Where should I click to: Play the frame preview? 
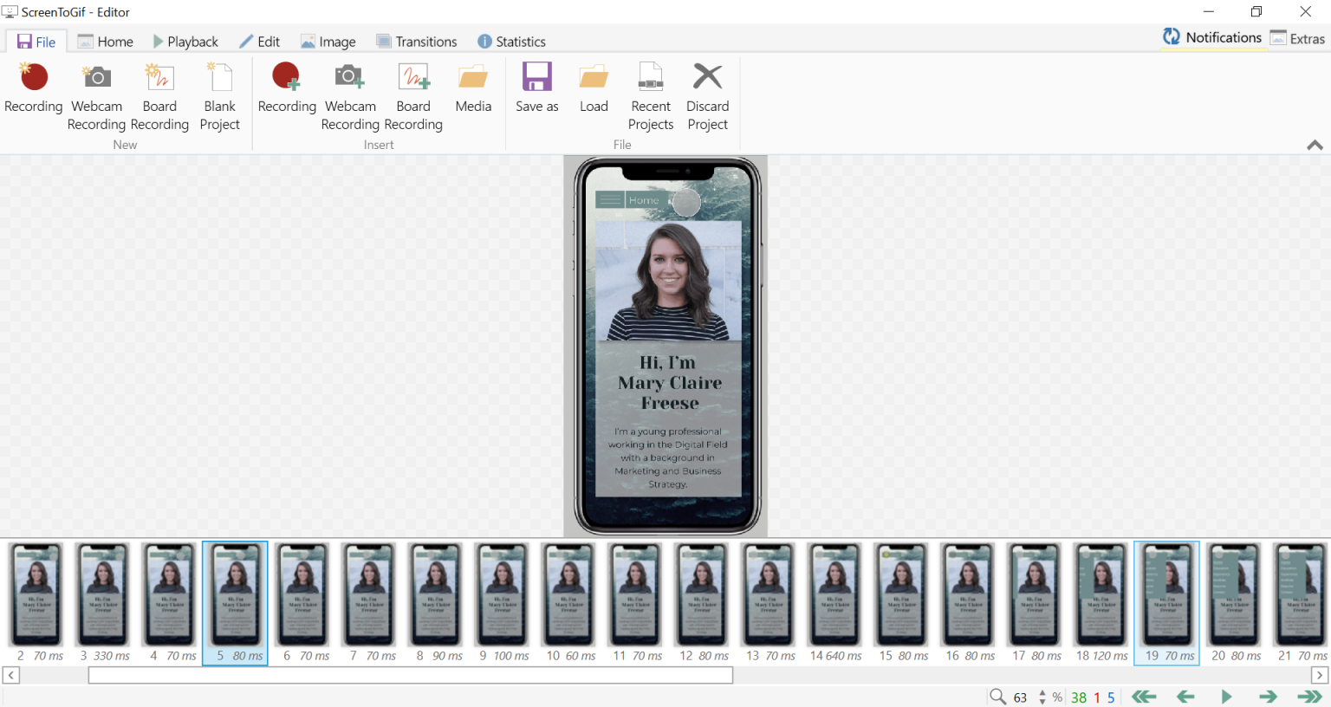[x=1226, y=696]
